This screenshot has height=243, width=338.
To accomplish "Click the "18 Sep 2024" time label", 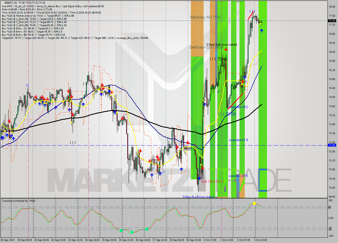I will [8, 240].
